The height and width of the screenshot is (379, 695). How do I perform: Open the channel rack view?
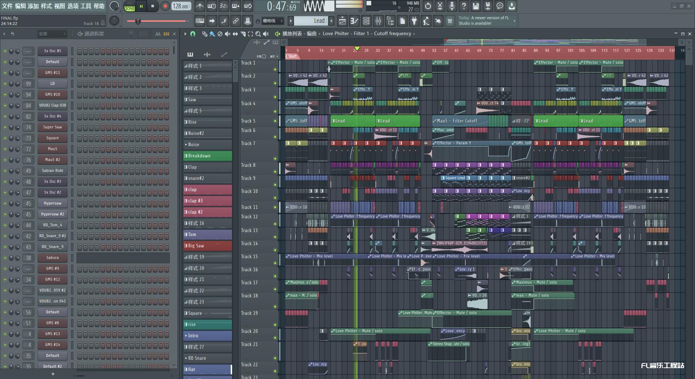[366, 21]
